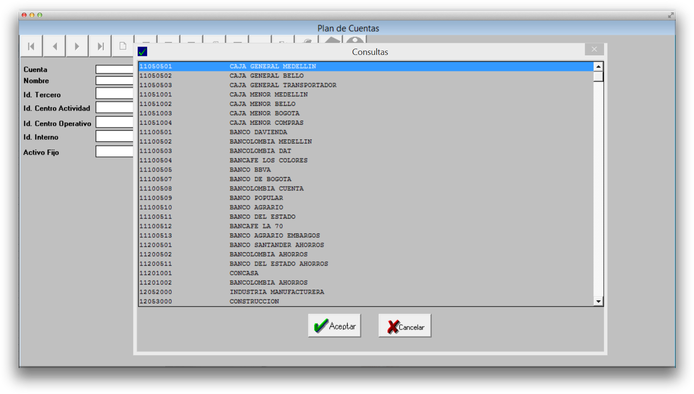Click the red macOS close window button

pyautogui.click(x=24, y=15)
